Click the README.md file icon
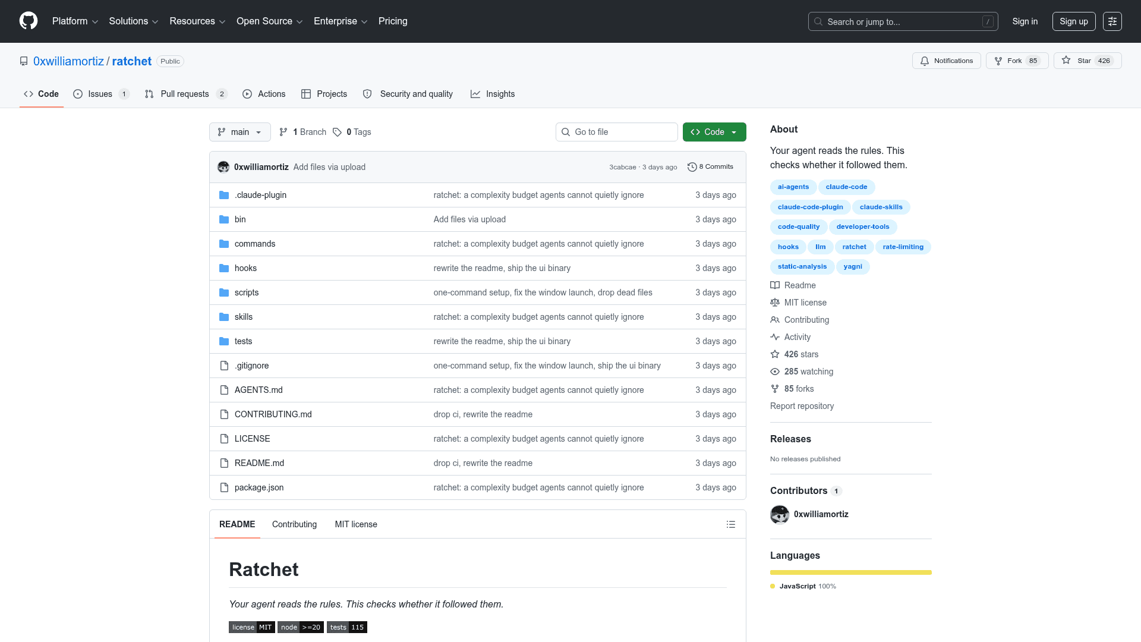This screenshot has width=1141, height=642. point(224,463)
